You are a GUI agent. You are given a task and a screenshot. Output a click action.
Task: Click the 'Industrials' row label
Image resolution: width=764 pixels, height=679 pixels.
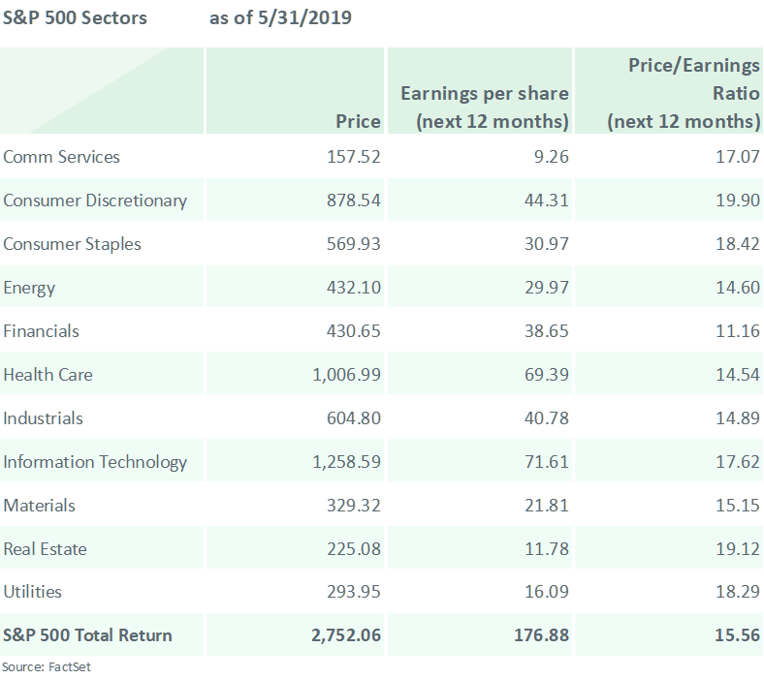[x=43, y=418]
